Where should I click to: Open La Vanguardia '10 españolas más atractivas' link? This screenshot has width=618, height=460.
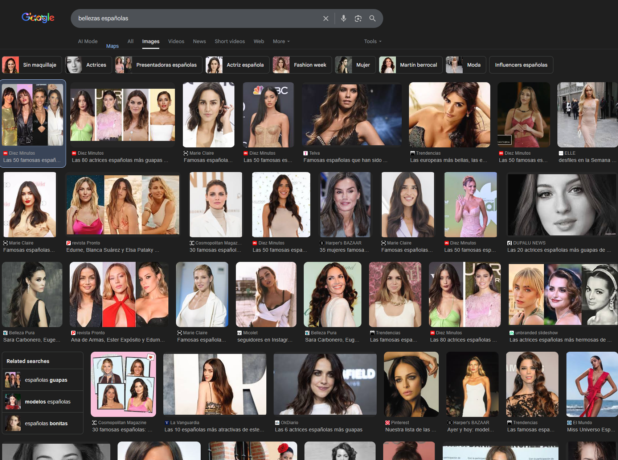214,430
